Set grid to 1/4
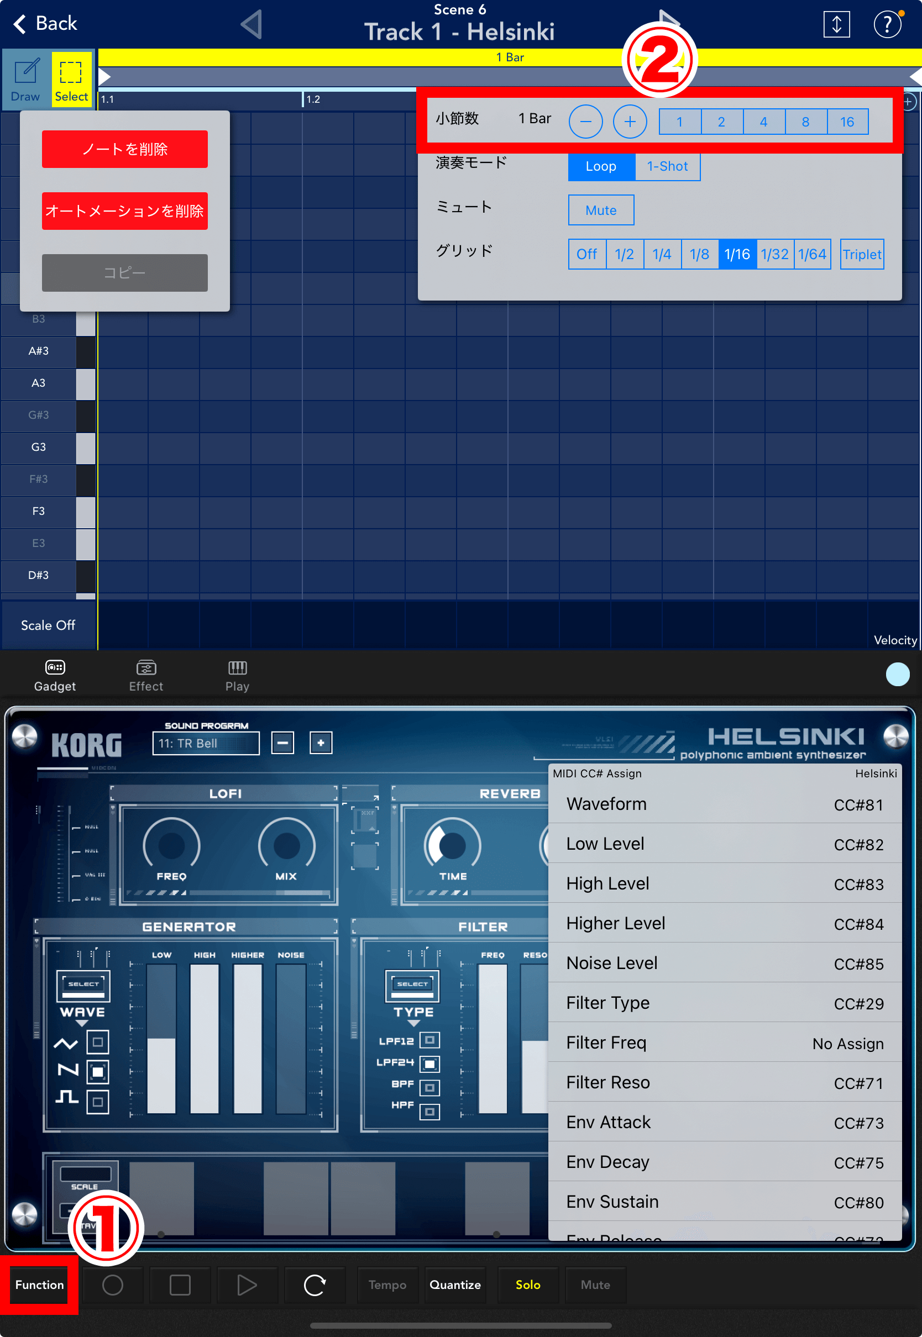 (662, 254)
